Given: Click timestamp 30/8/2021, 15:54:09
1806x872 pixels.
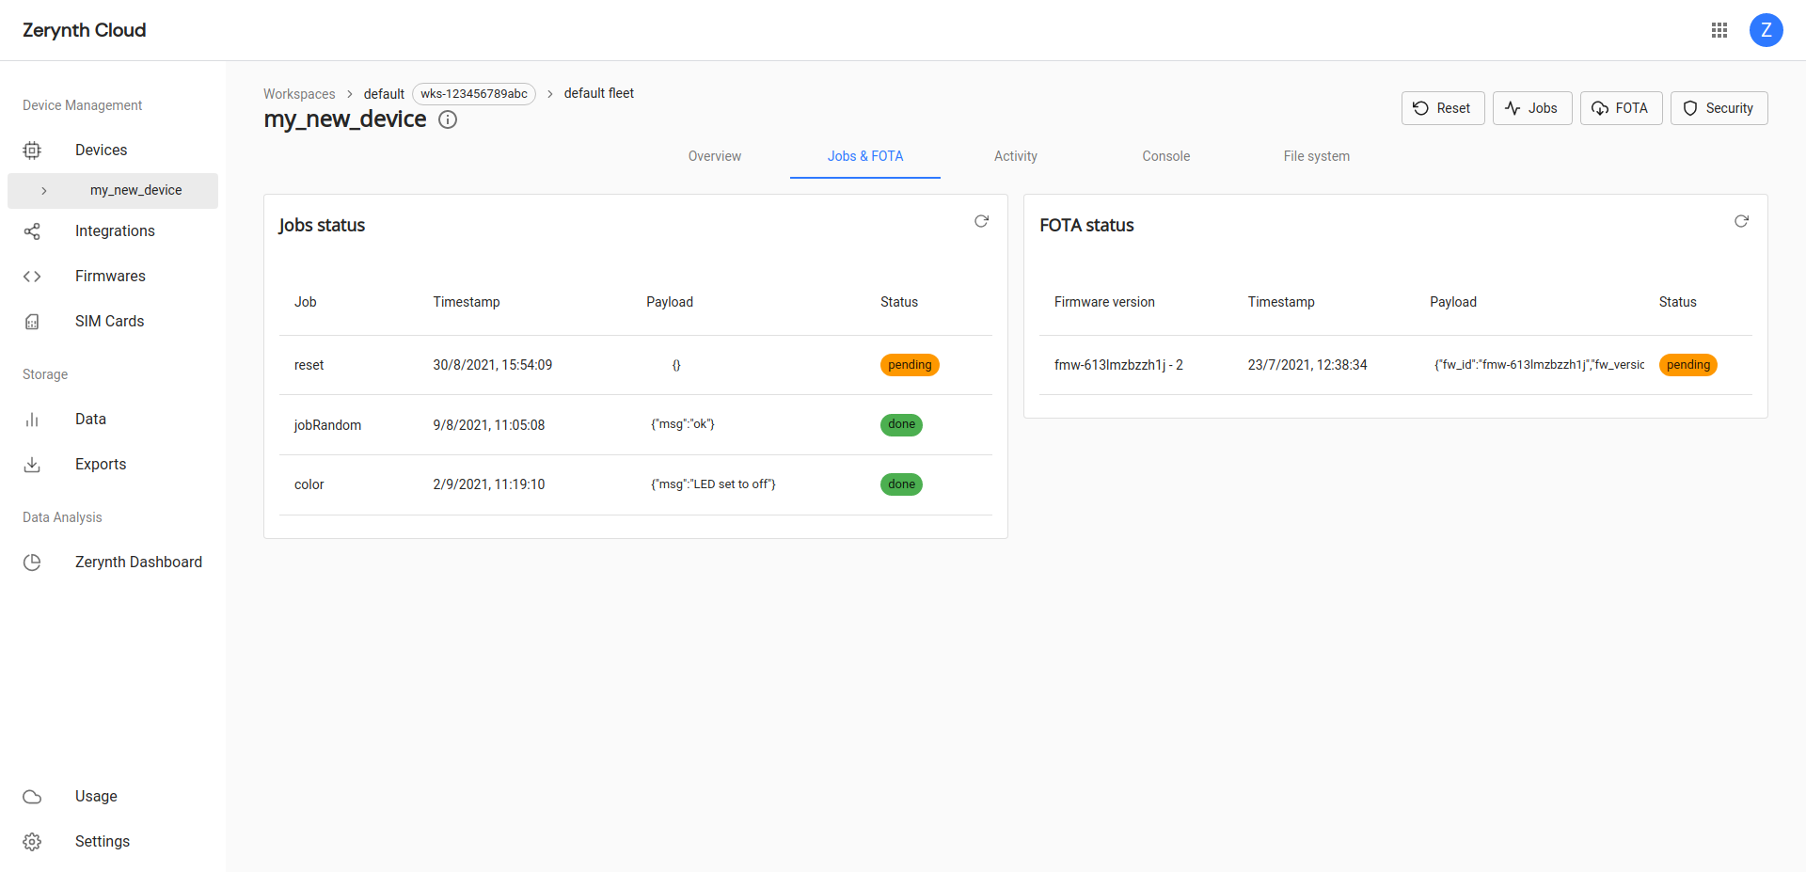Looking at the screenshot, I should coord(493,365).
